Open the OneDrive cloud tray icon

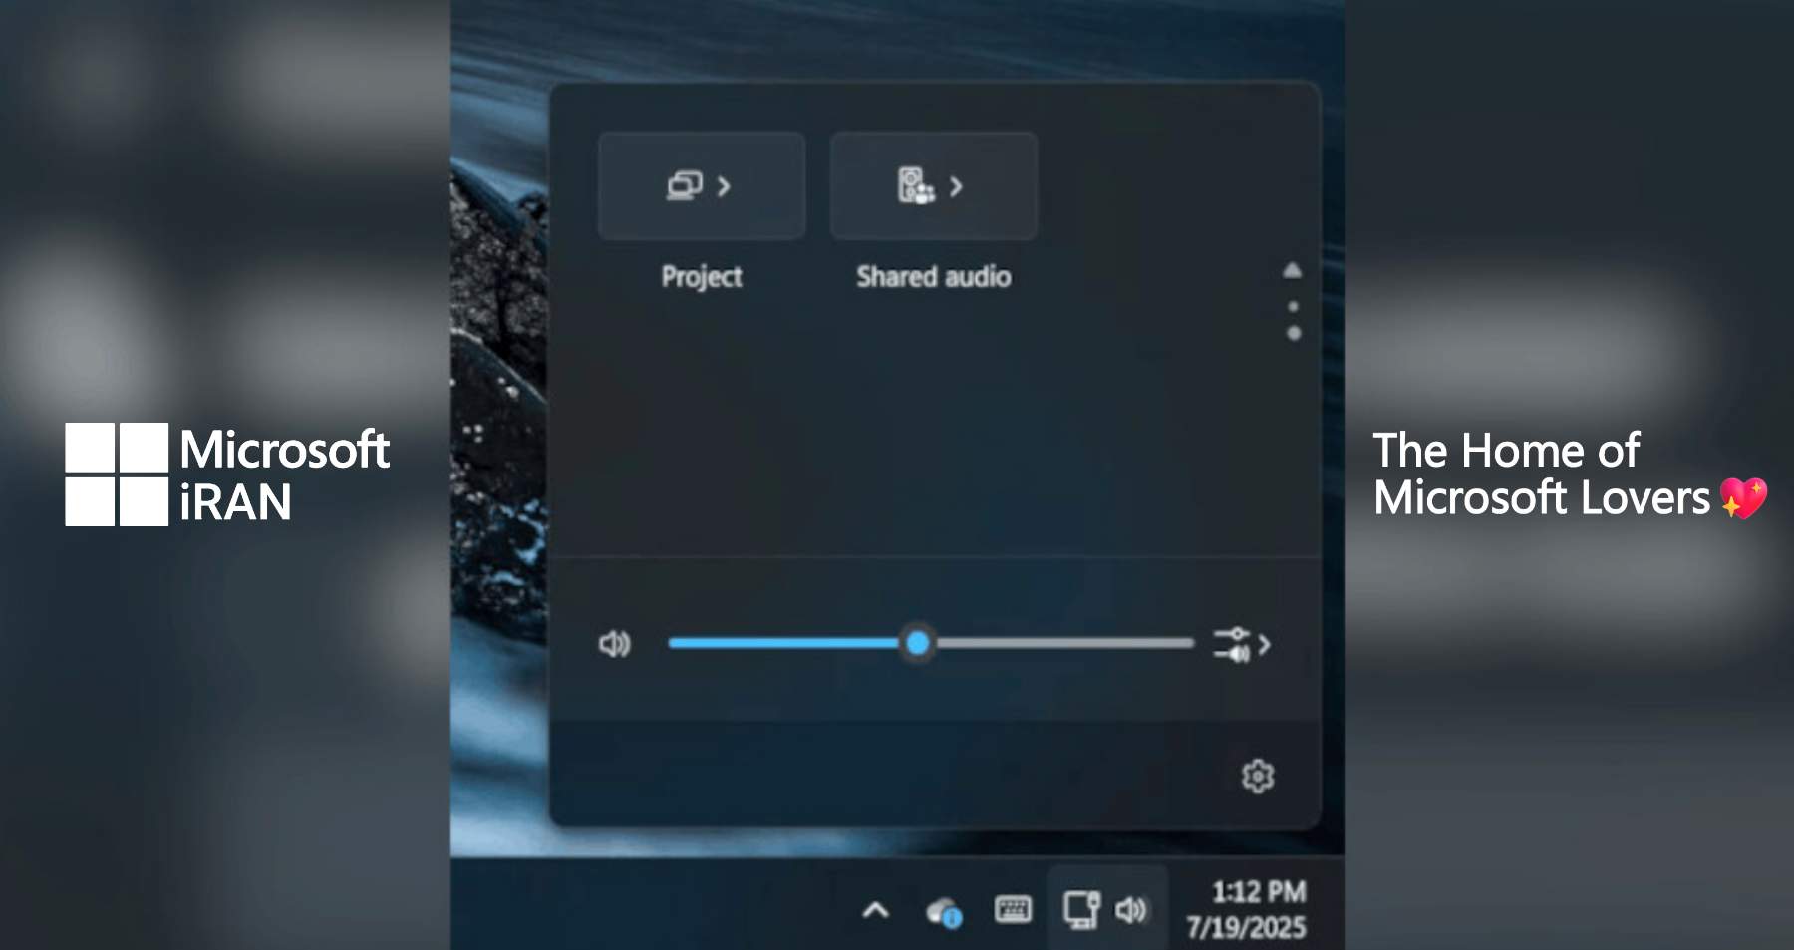(x=943, y=911)
